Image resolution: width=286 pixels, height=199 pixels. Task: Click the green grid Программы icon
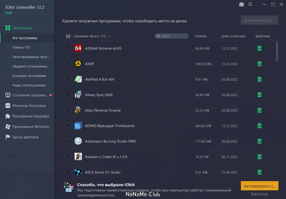[x=8, y=28]
